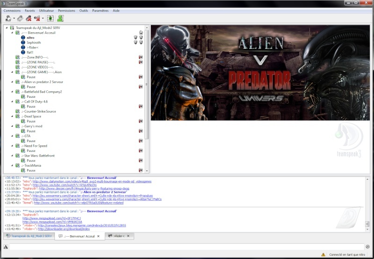Click user status icon beside >Rider<

[23, 48]
